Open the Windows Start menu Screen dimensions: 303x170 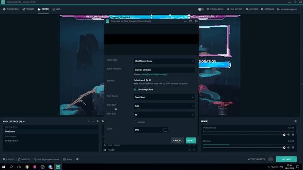(4, 167)
